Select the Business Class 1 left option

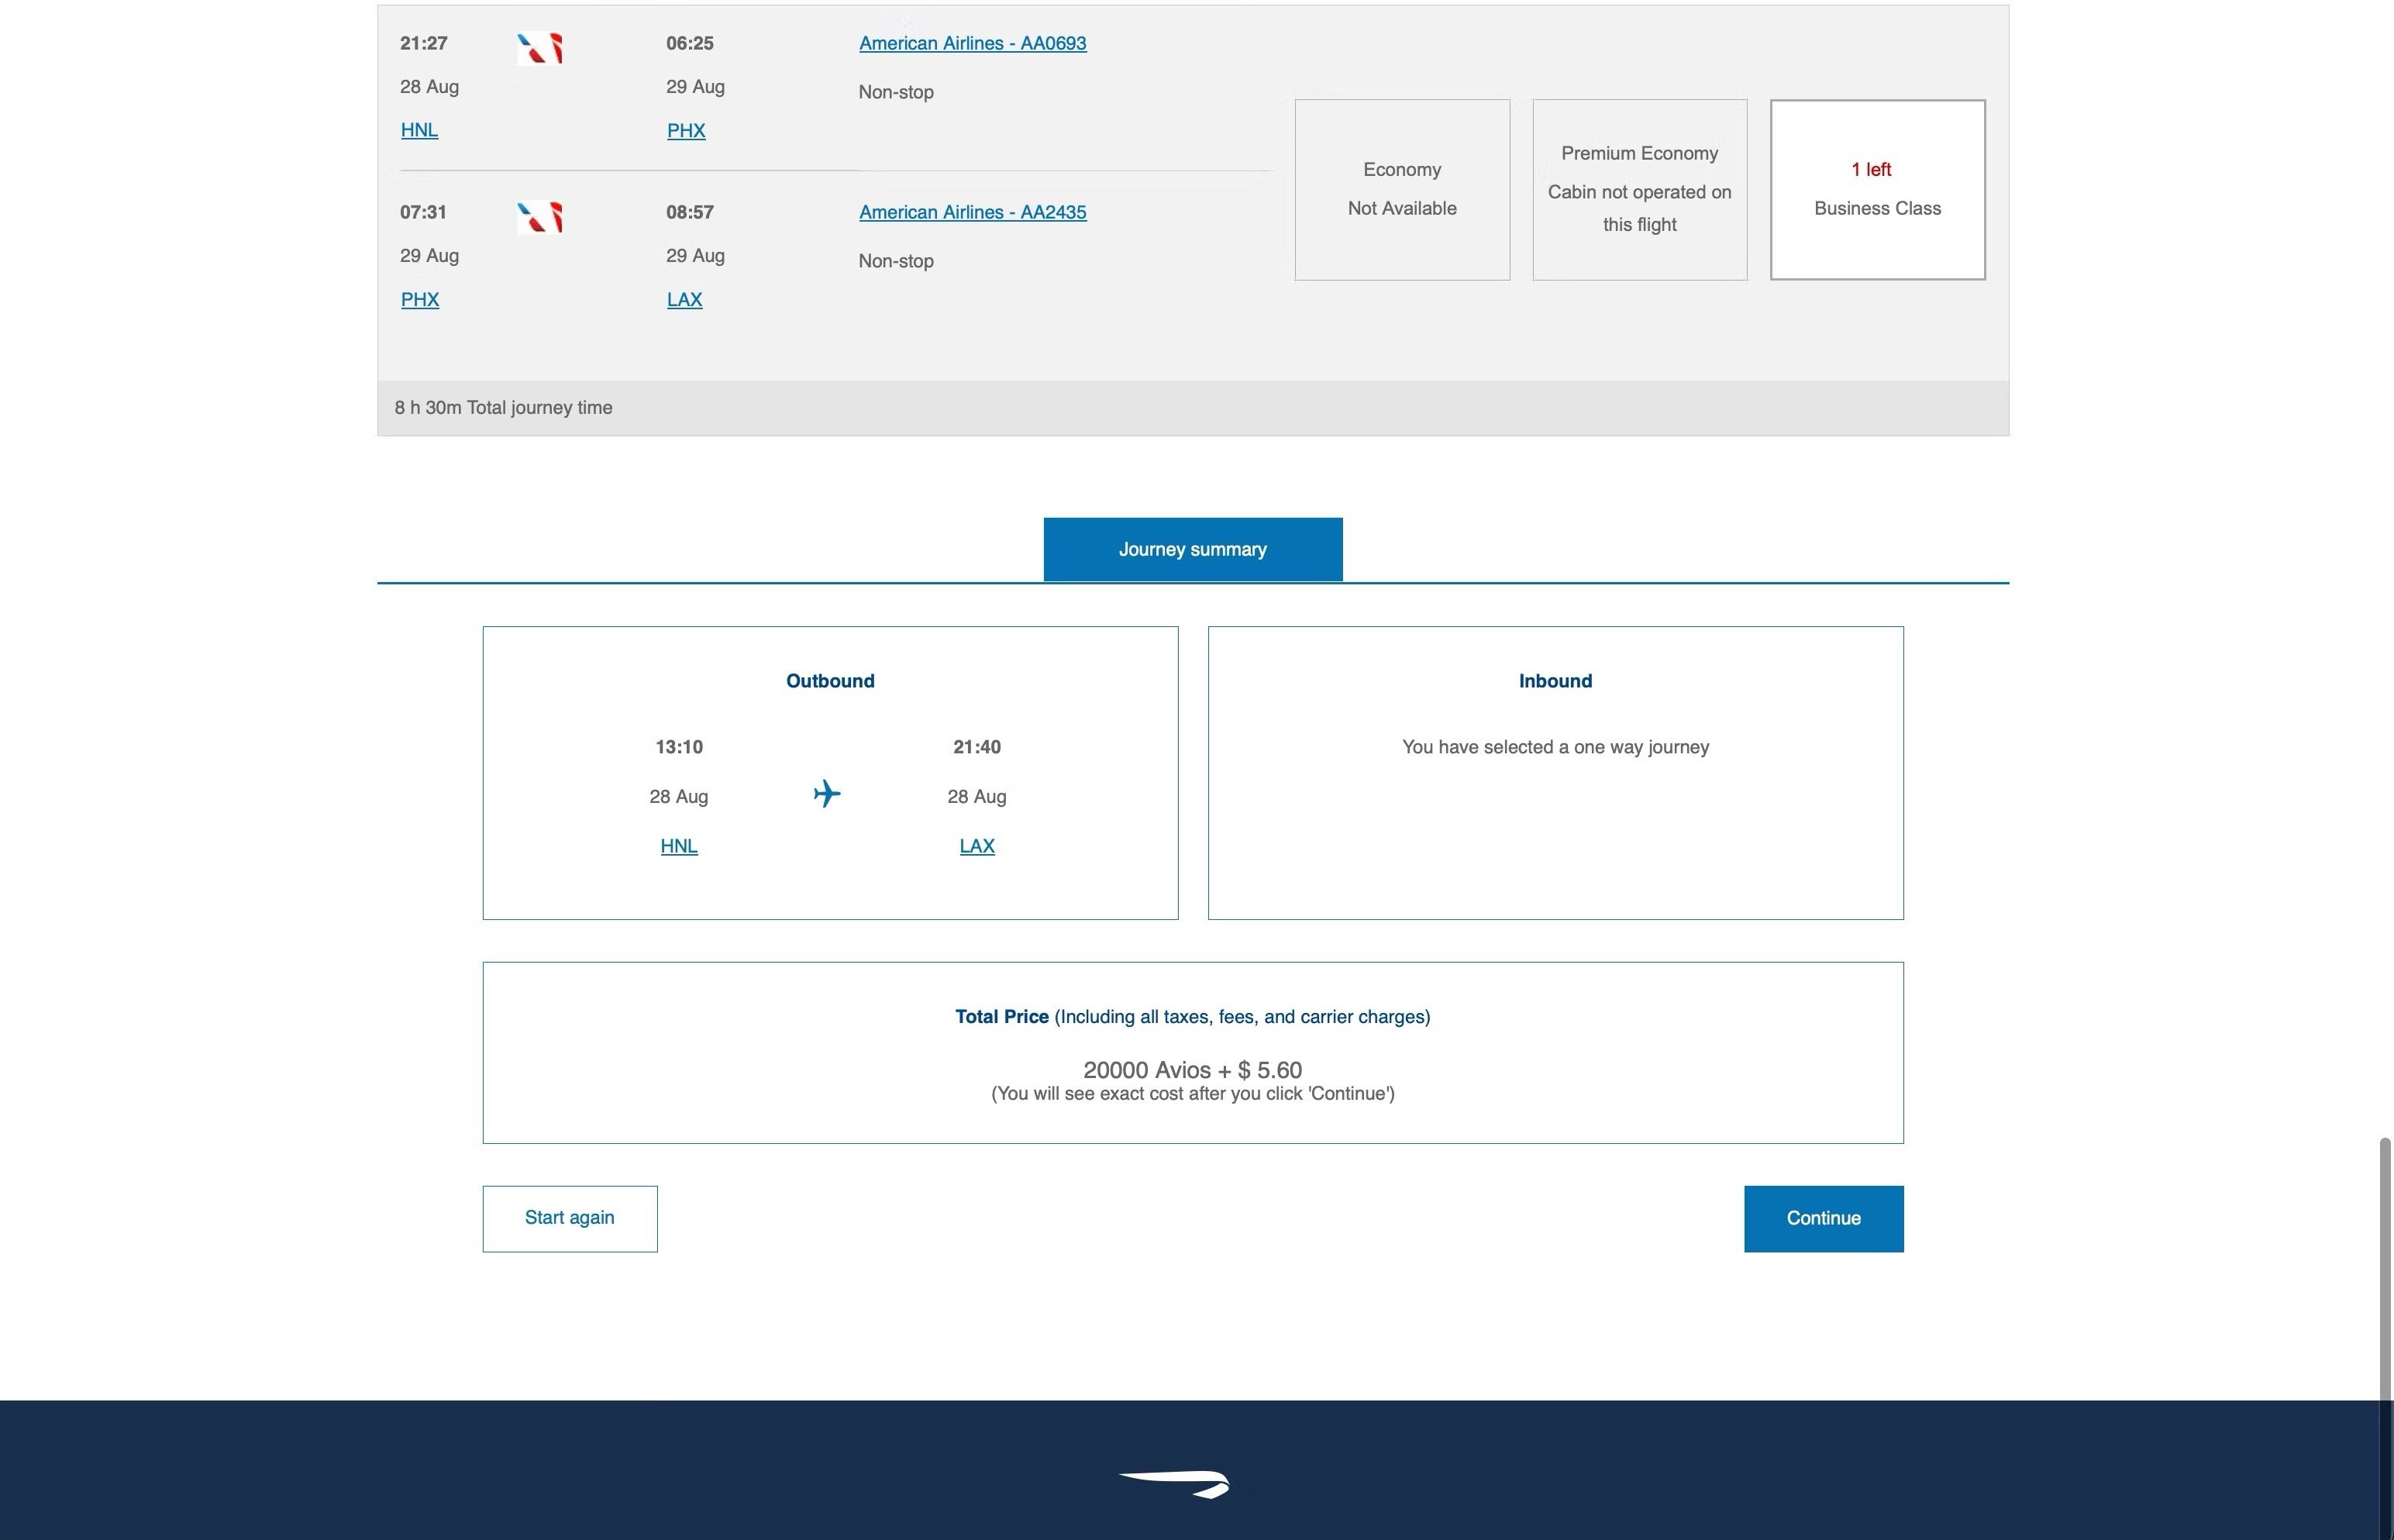[1877, 189]
